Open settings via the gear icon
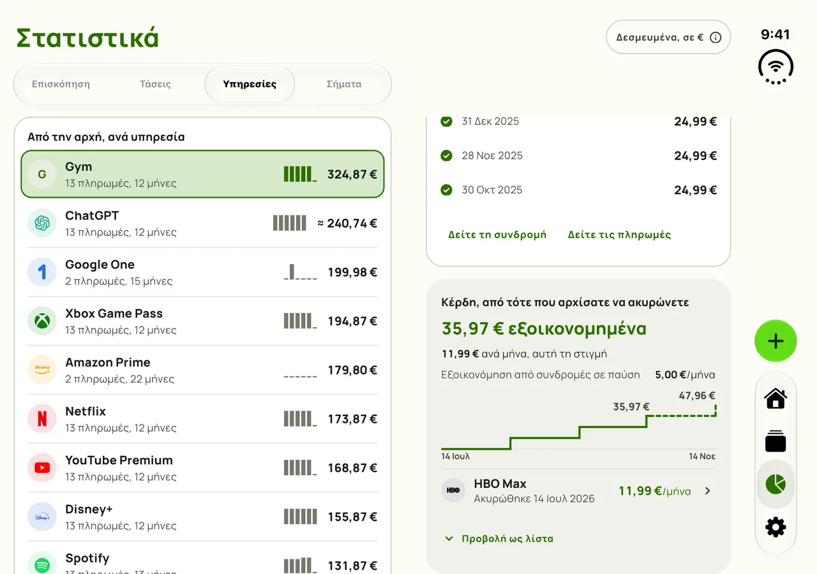The image size is (817, 574). [776, 527]
